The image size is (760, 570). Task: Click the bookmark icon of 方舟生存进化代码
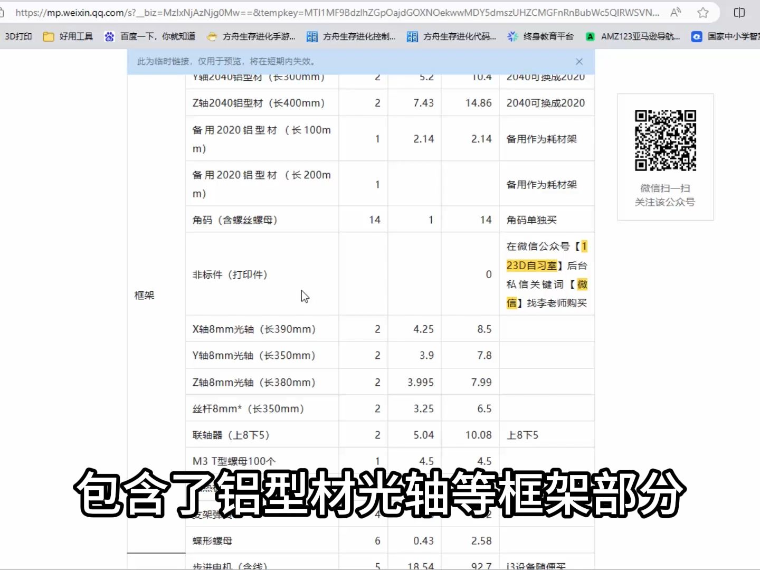pos(412,36)
